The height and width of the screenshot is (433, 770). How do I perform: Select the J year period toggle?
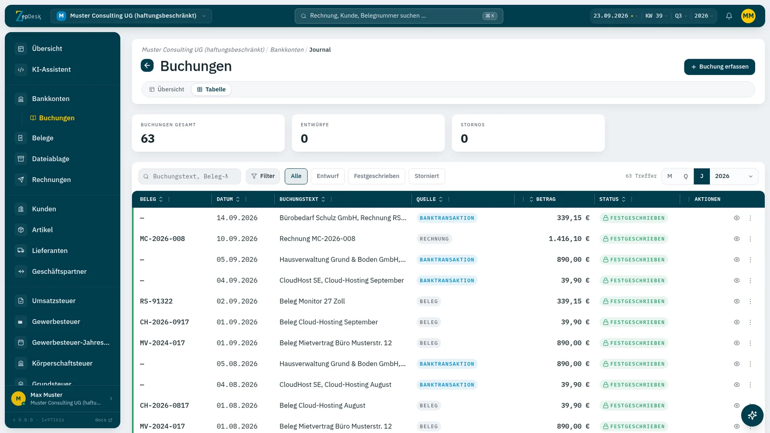[702, 176]
